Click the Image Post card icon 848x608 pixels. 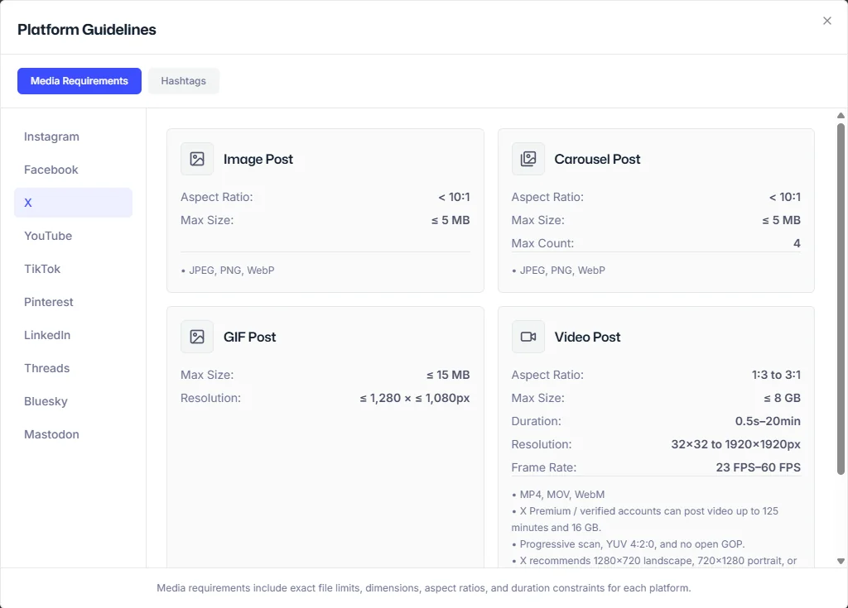click(197, 159)
